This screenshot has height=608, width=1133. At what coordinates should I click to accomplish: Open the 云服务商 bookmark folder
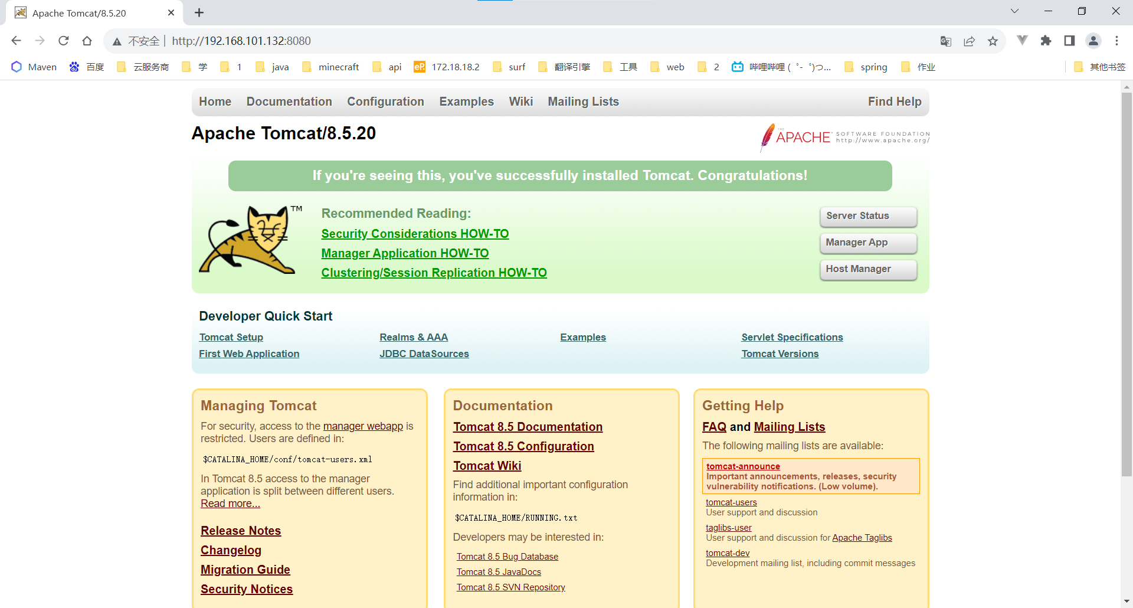pyautogui.click(x=143, y=67)
